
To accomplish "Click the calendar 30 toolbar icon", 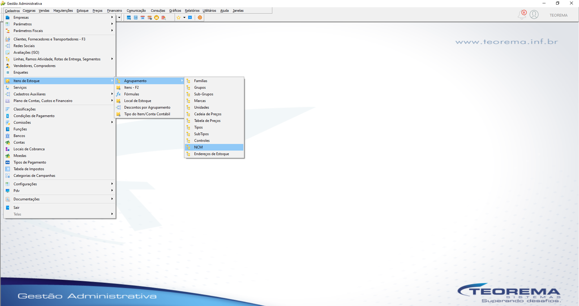I will tap(143, 18).
